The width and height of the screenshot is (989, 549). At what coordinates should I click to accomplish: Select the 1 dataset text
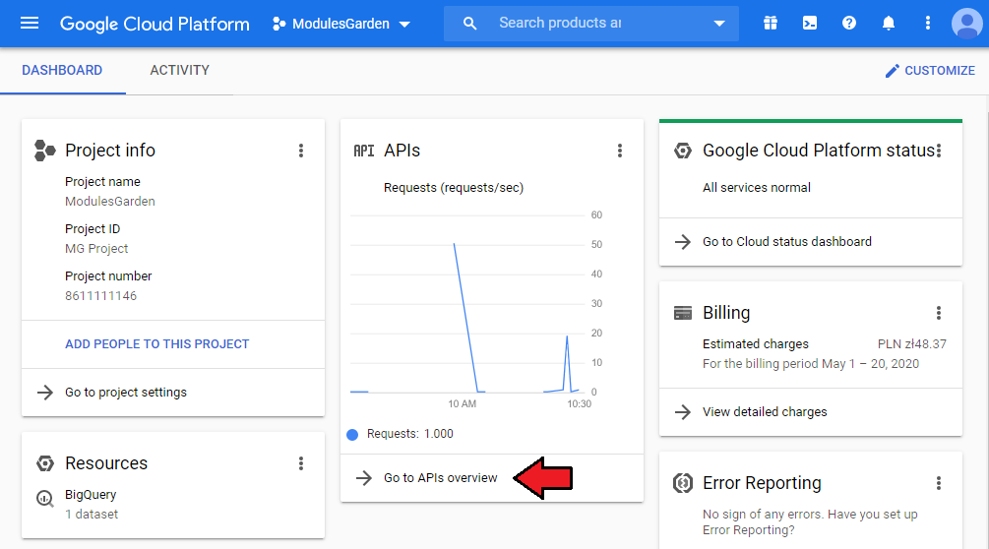click(x=92, y=515)
